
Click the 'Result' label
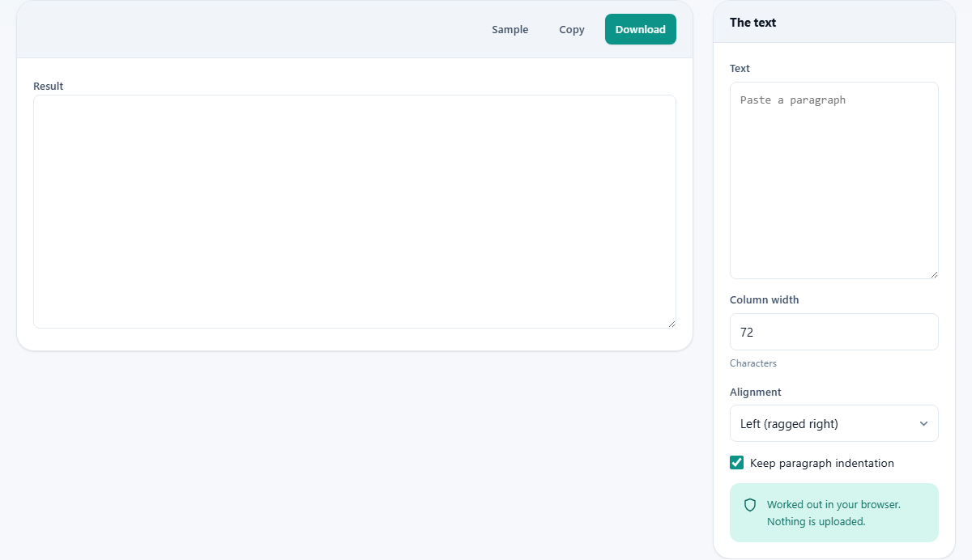click(x=49, y=86)
